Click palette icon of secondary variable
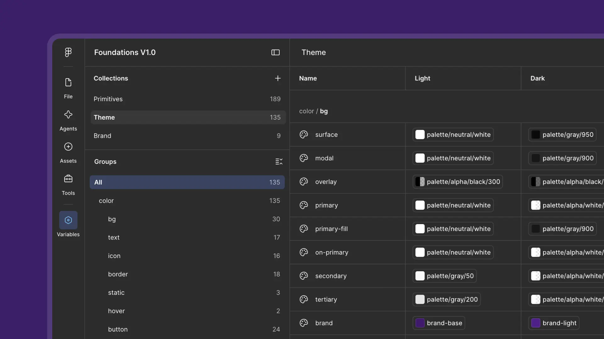 (304, 276)
